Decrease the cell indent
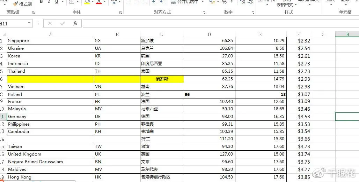This screenshot has height=182, width=359. (x=155, y=2)
